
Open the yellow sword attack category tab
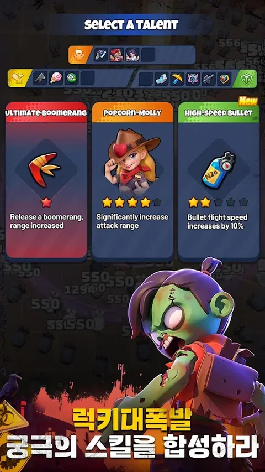tap(19, 79)
